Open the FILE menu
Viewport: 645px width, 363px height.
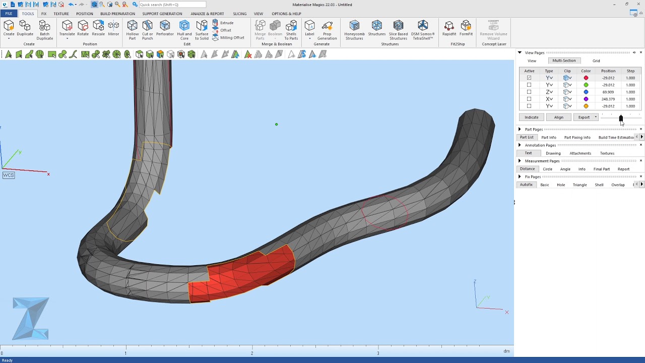[x=9, y=14]
